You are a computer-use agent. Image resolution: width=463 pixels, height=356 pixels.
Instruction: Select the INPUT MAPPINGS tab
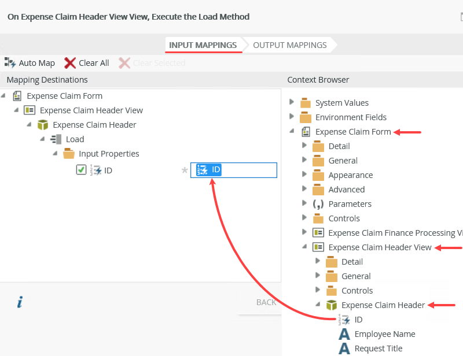[x=203, y=44]
